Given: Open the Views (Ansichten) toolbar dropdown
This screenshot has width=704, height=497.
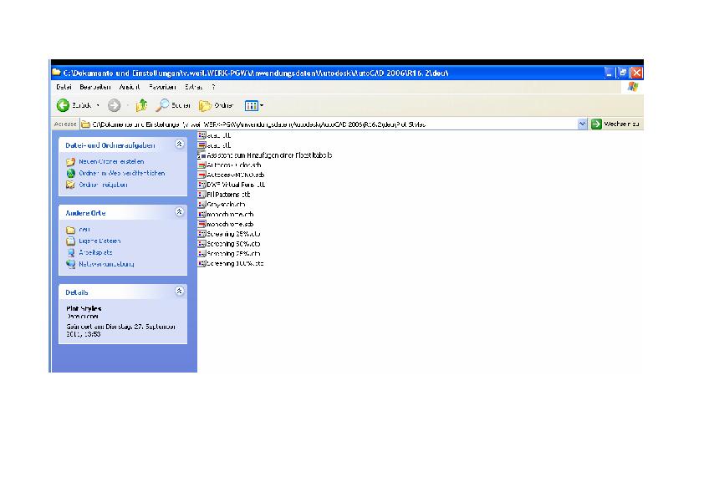Looking at the screenshot, I should (x=253, y=106).
